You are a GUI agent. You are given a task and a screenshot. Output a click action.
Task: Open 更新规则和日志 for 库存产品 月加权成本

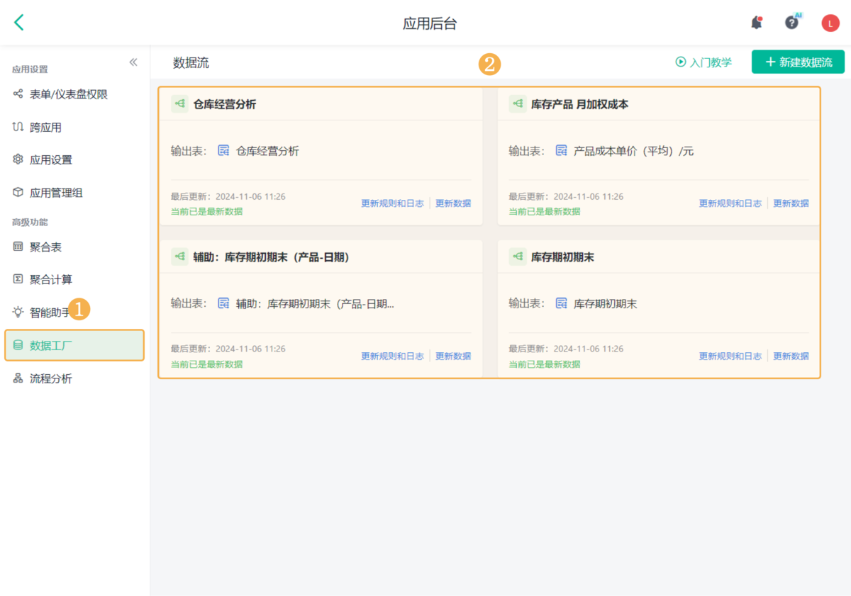[x=730, y=203]
